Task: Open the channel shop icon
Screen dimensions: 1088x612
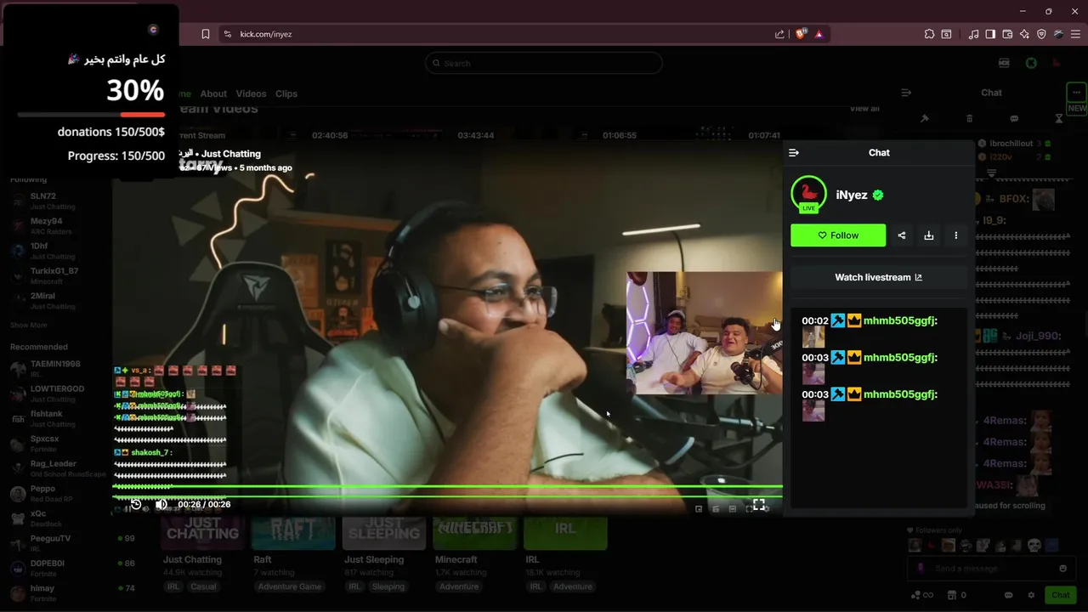Action: [x=952, y=595]
